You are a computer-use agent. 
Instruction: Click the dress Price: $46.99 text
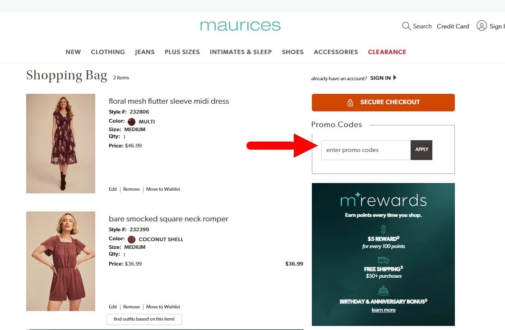pos(125,146)
